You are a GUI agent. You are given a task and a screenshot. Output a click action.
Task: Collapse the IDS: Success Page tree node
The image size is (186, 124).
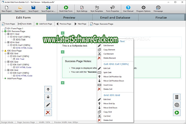(x=3, y=31)
